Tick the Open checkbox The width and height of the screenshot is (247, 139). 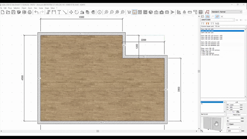click(228, 124)
